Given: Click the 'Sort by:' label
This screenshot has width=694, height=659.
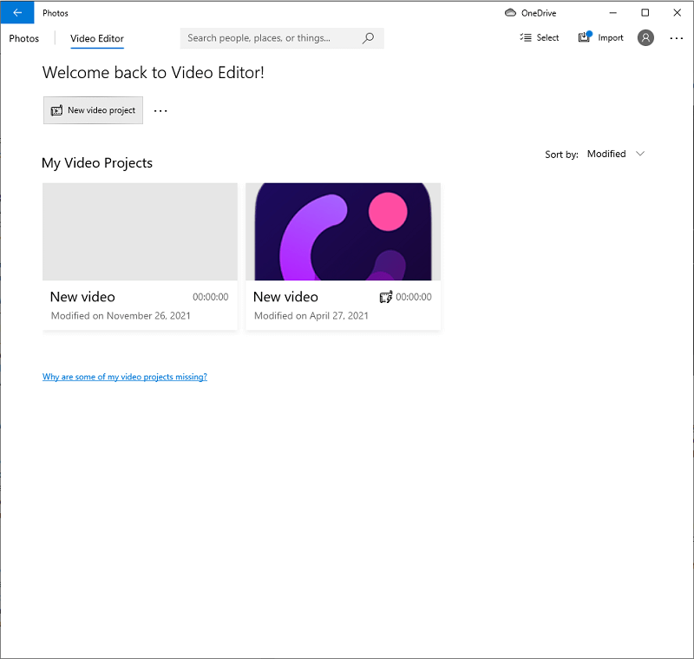Looking at the screenshot, I should tap(561, 155).
